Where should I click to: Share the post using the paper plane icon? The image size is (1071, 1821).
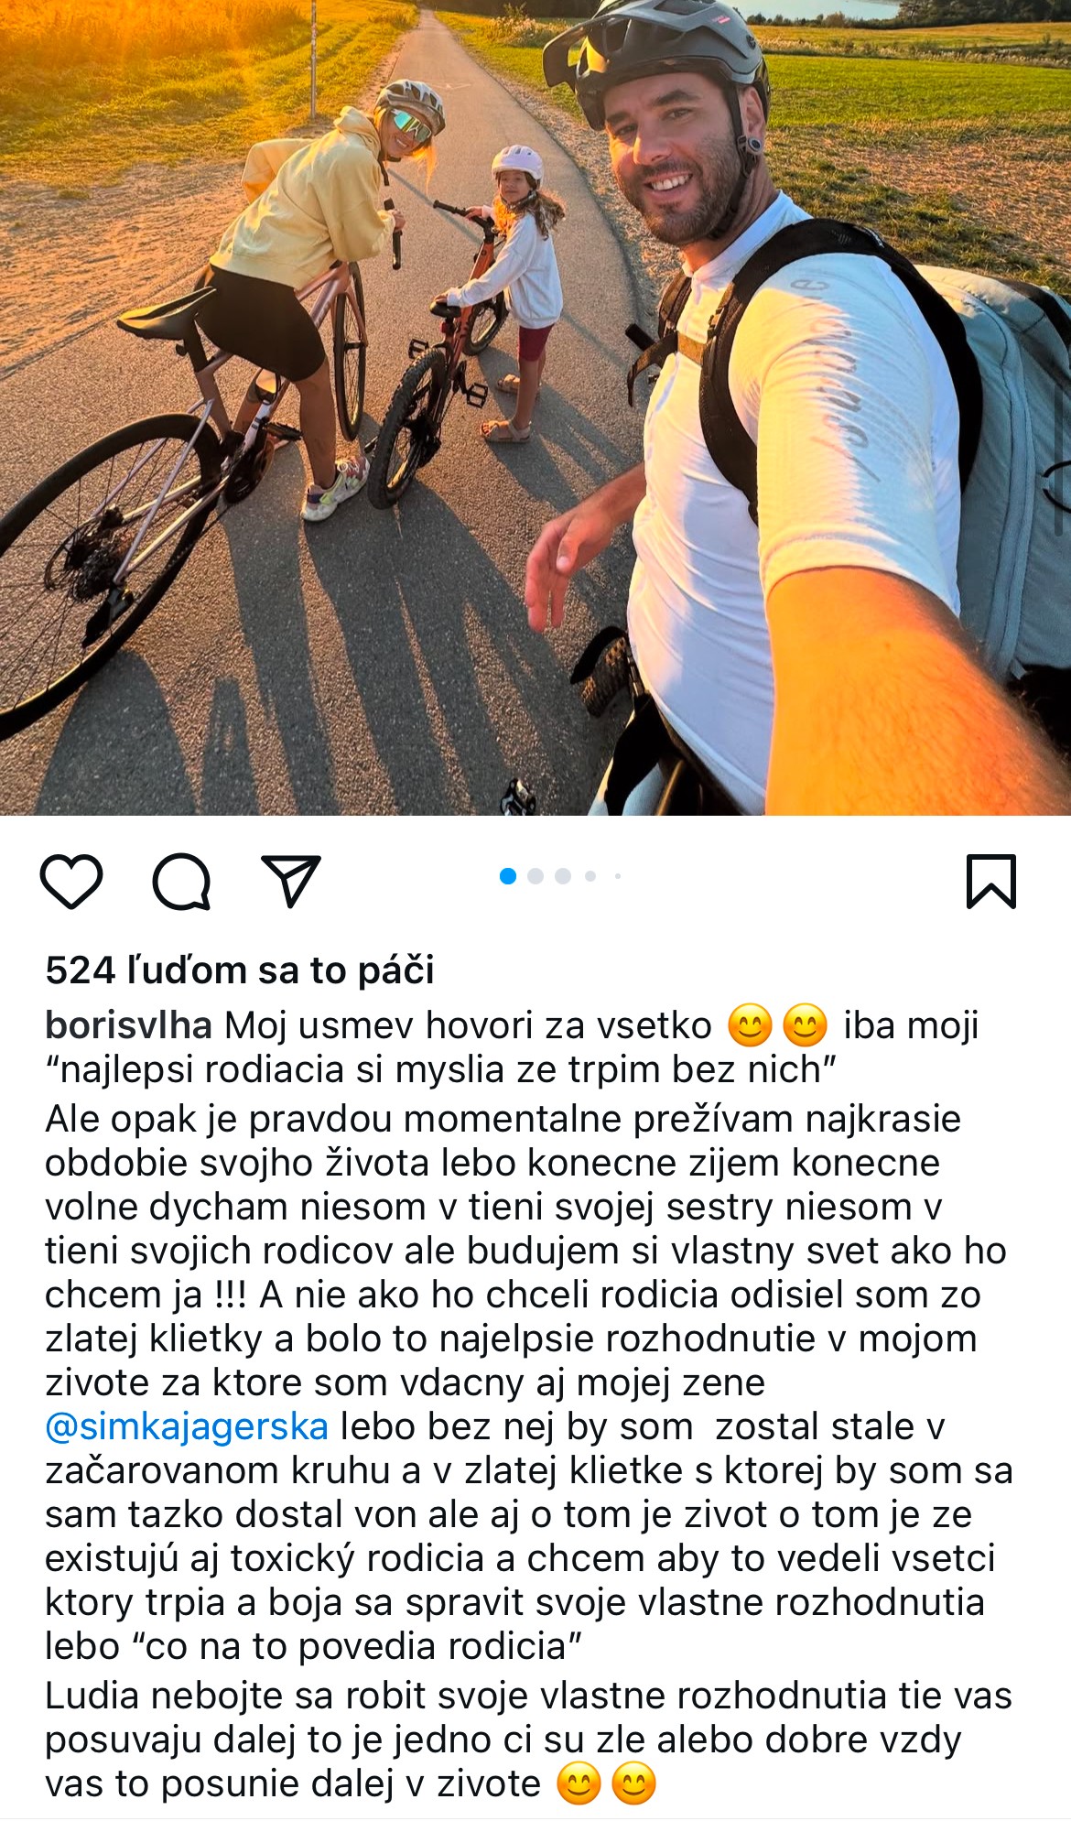[291, 881]
